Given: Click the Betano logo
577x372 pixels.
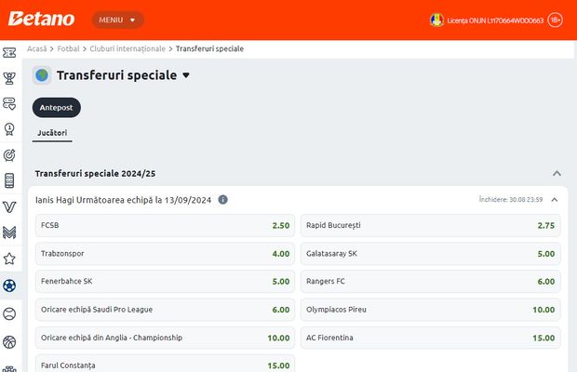Looking at the screenshot, I should point(42,19).
